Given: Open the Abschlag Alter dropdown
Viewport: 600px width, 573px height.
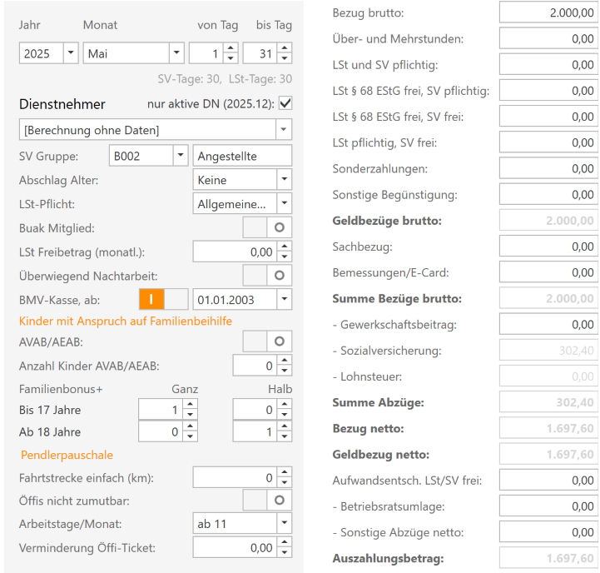Looking at the screenshot, I should [284, 180].
